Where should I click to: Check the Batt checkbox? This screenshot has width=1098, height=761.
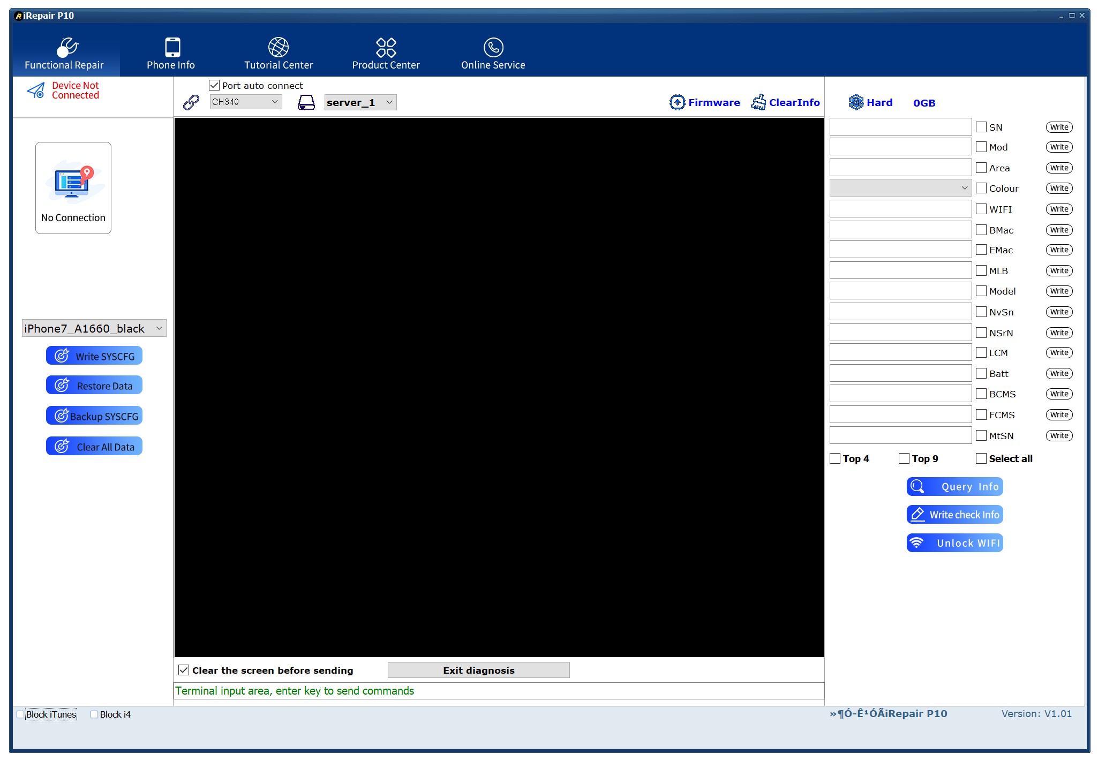[981, 373]
